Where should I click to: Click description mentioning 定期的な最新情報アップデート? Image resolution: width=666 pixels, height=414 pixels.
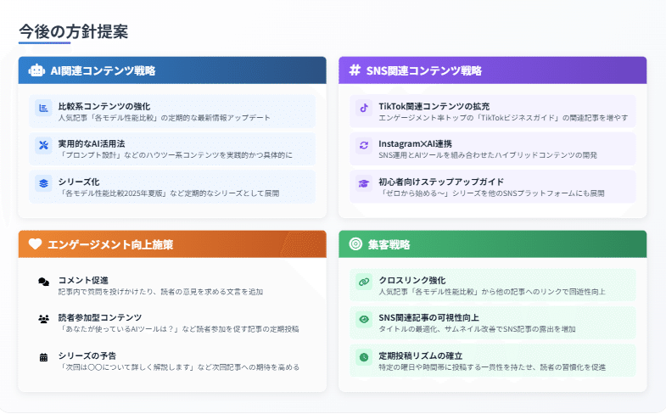coord(164,118)
